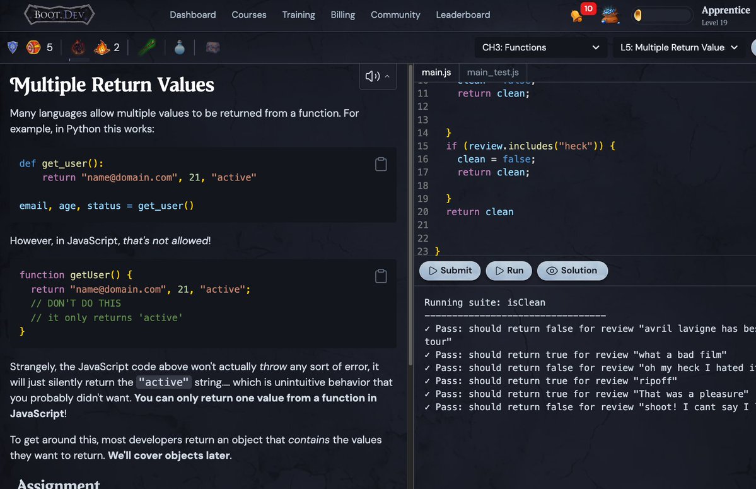Screen dimensions: 756x489
Task: Copy the JavaScript getUser code snippet
Action: tap(381, 275)
